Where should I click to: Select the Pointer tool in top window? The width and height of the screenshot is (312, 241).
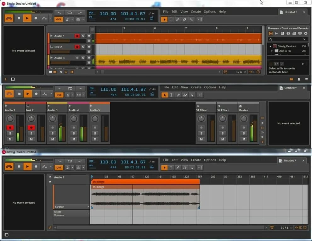click(x=164, y=19)
